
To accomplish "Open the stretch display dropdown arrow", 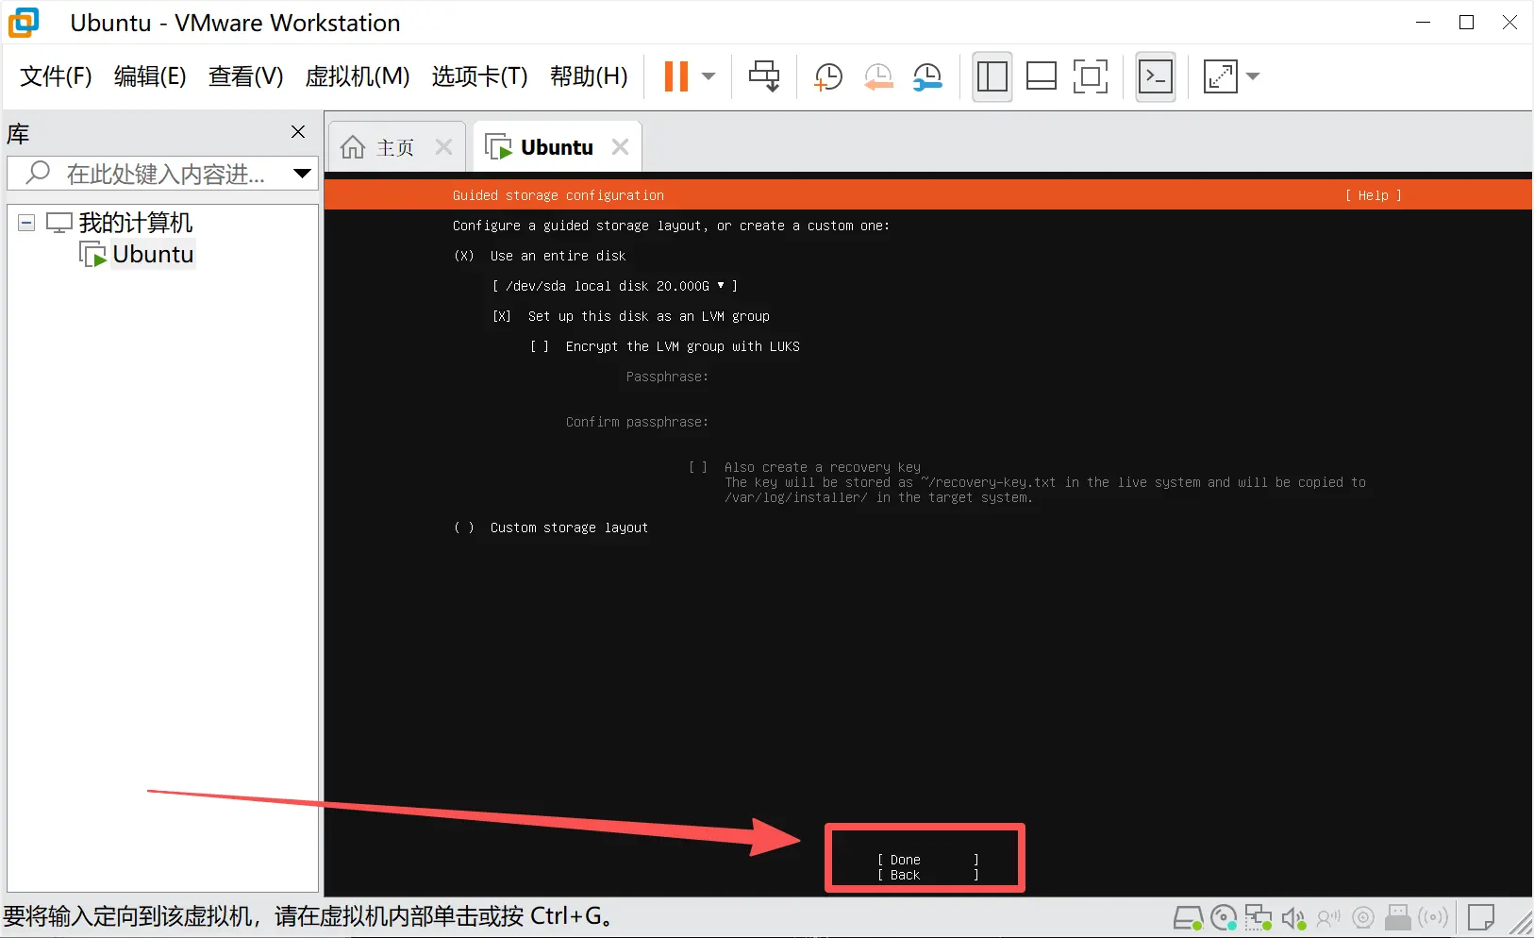I will [1253, 76].
